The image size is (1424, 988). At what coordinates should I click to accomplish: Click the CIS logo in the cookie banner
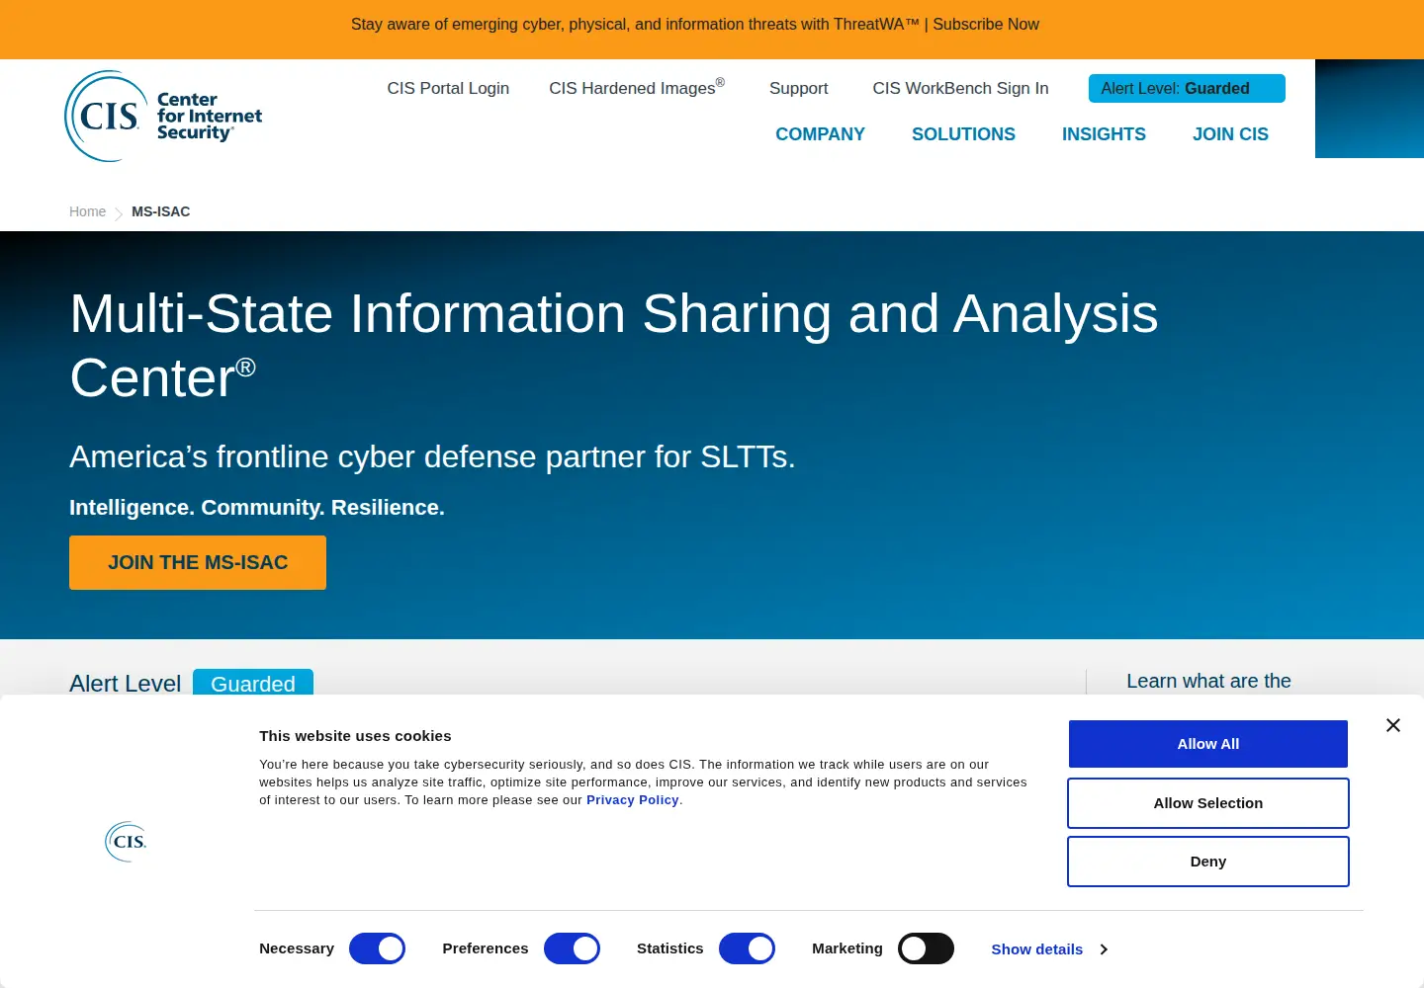[x=126, y=842]
